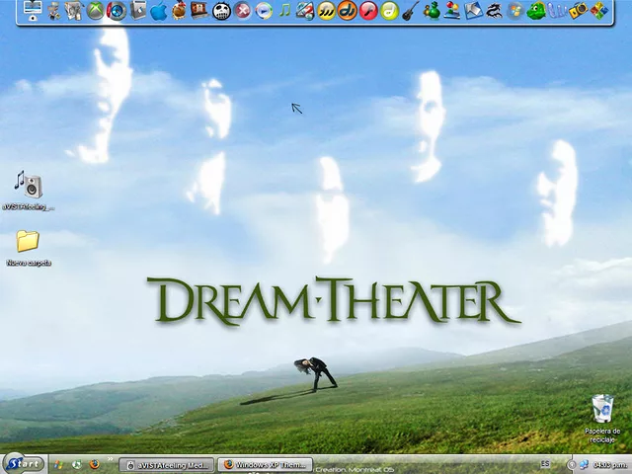The height and width of the screenshot is (474, 632).
Task: Open the Xbox 360 dock icon
Action: (96, 11)
